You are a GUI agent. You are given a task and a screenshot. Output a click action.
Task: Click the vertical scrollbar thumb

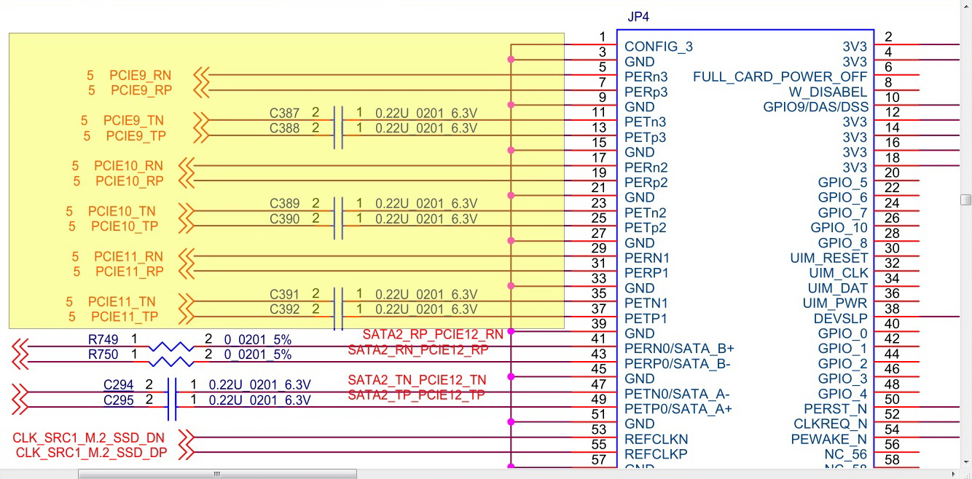[966, 199]
